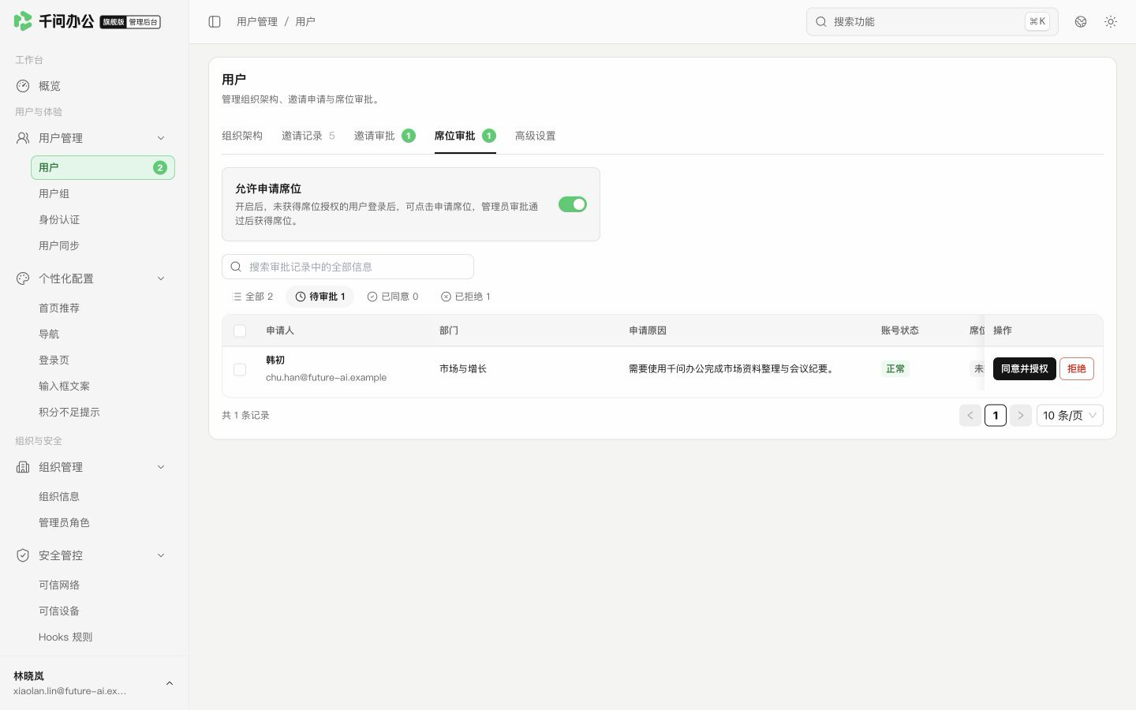Focus the 搜索审批记录 search field
Viewport: 1136px width, 710px height.
click(x=348, y=267)
